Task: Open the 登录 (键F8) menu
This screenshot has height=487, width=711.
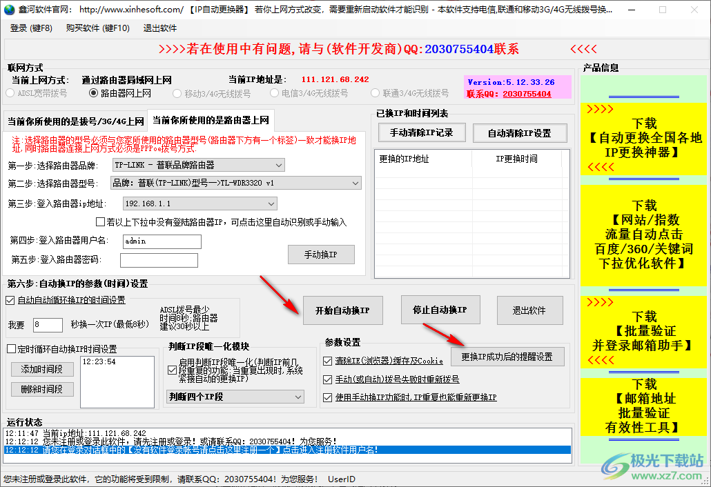Action: [31, 28]
